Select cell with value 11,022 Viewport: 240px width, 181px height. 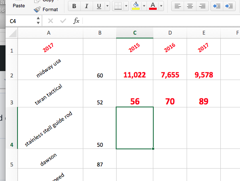tap(135, 67)
